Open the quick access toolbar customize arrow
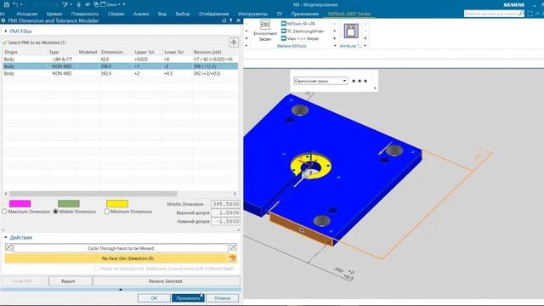The width and height of the screenshot is (544, 306). pyautogui.click(x=124, y=4)
